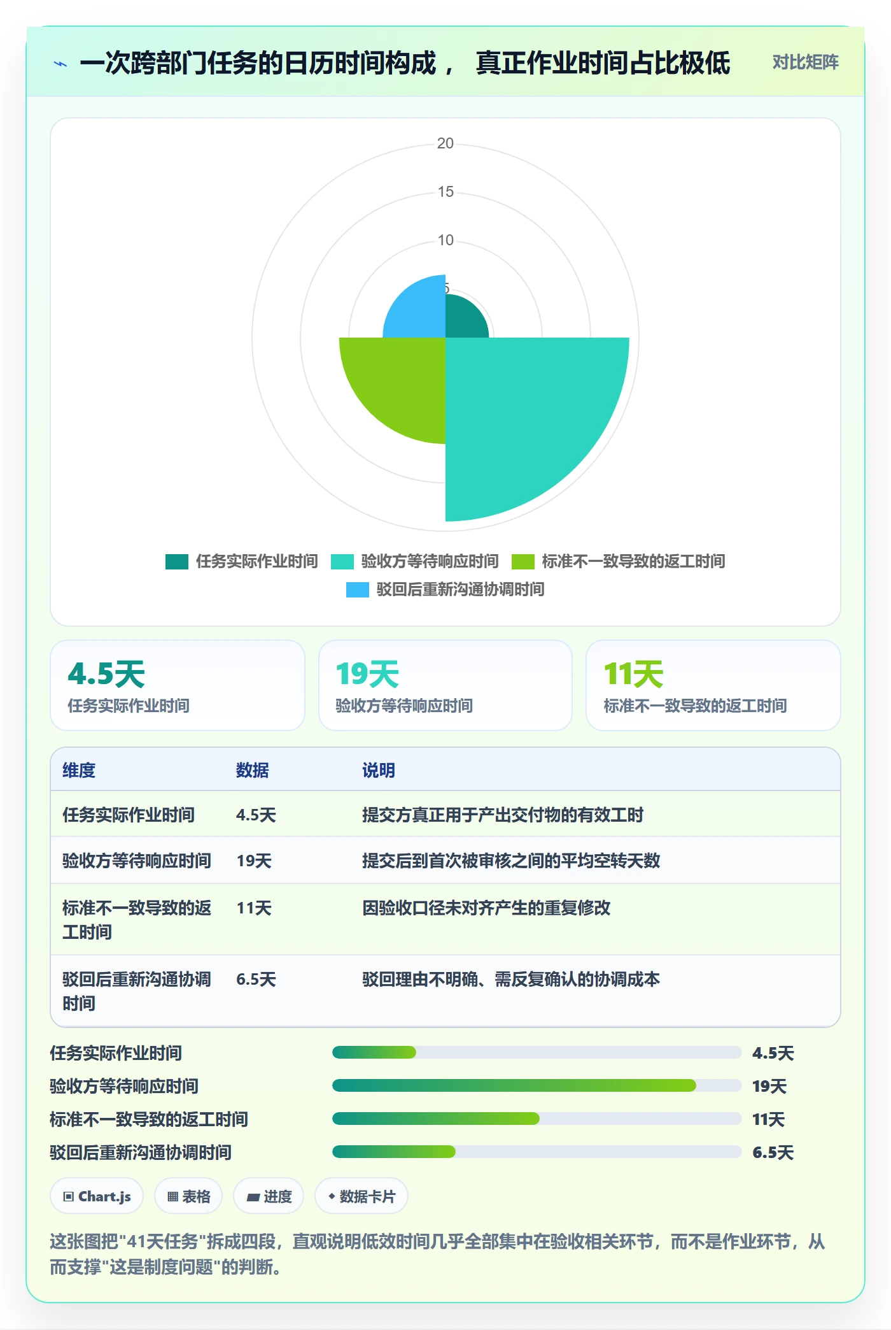Image resolution: width=891 pixels, height=1330 pixels.
Task: Click the 标准不一致导致的返工时间 progress bar
Action: (x=537, y=1119)
